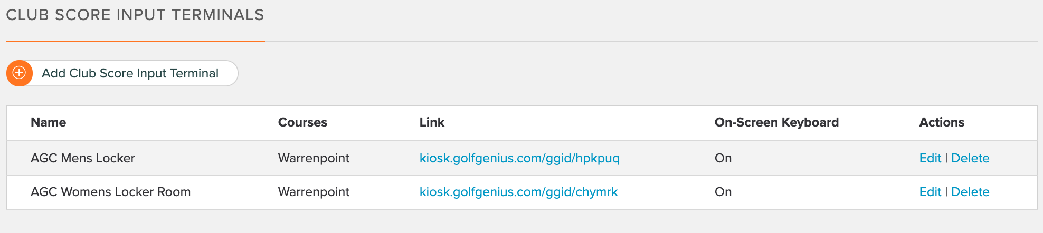The width and height of the screenshot is (1043, 233).
Task: Click the Name column header
Action: click(x=49, y=122)
